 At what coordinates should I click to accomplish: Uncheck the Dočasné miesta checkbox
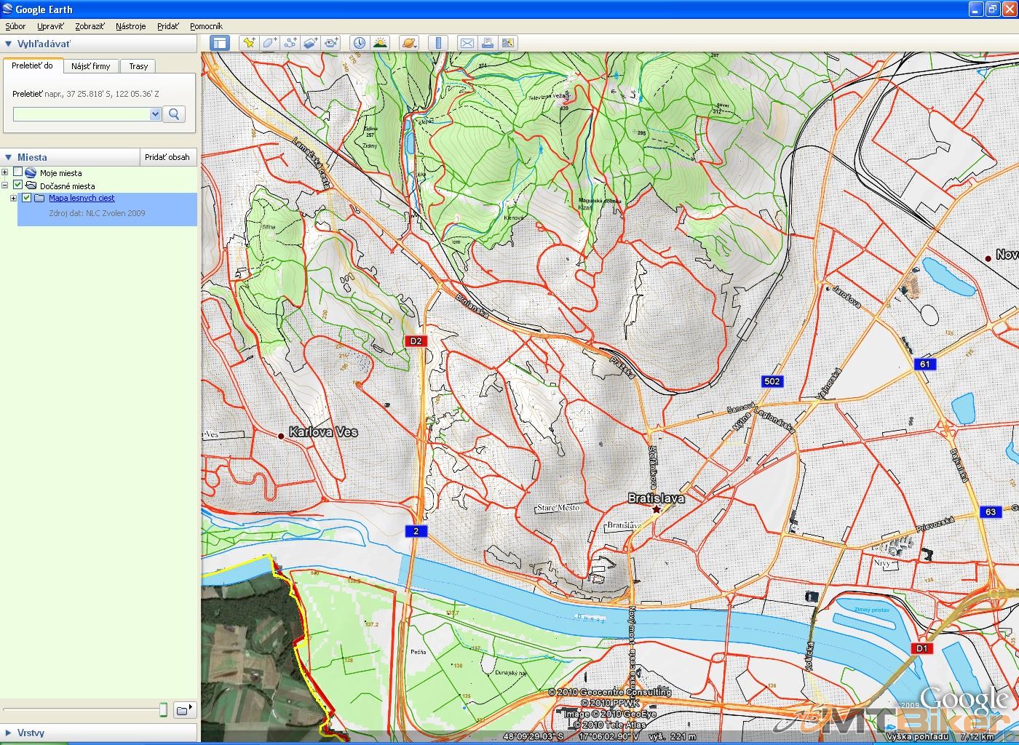[x=18, y=186]
